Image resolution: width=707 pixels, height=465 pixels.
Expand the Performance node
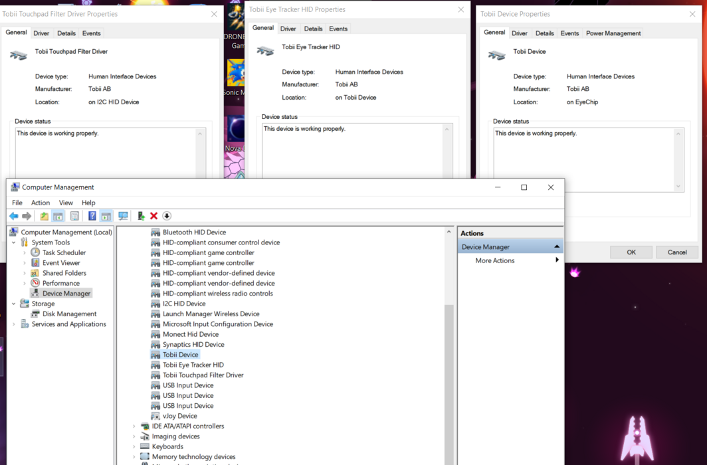[x=25, y=284]
